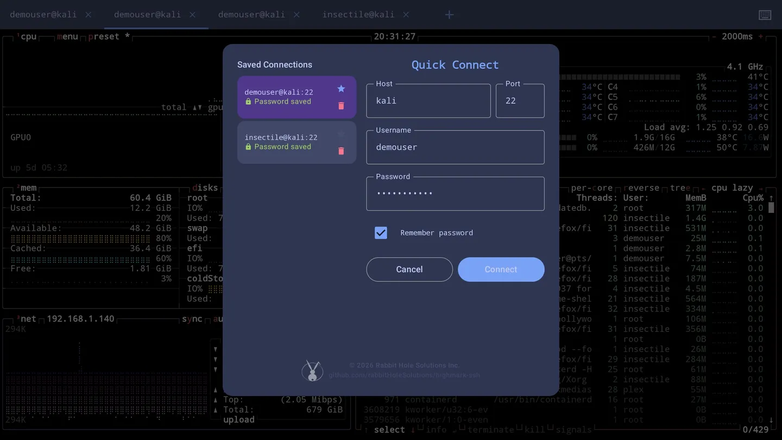
Task: Open a new tab with the plus icon
Action: click(449, 15)
